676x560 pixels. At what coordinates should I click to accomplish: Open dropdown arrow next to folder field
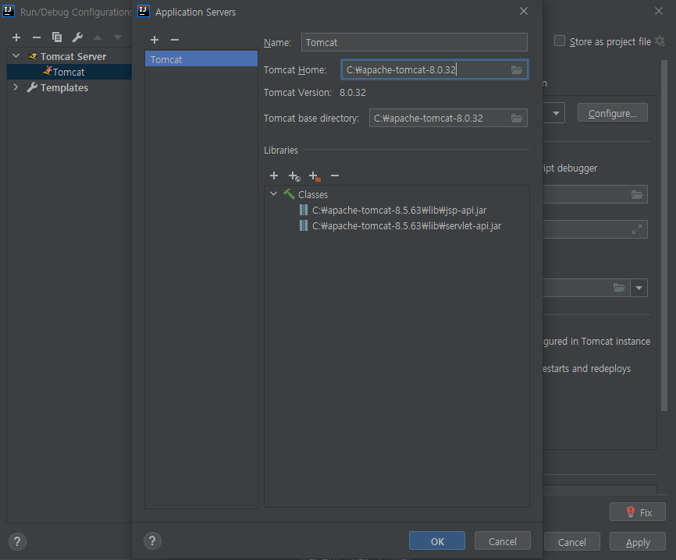click(639, 288)
